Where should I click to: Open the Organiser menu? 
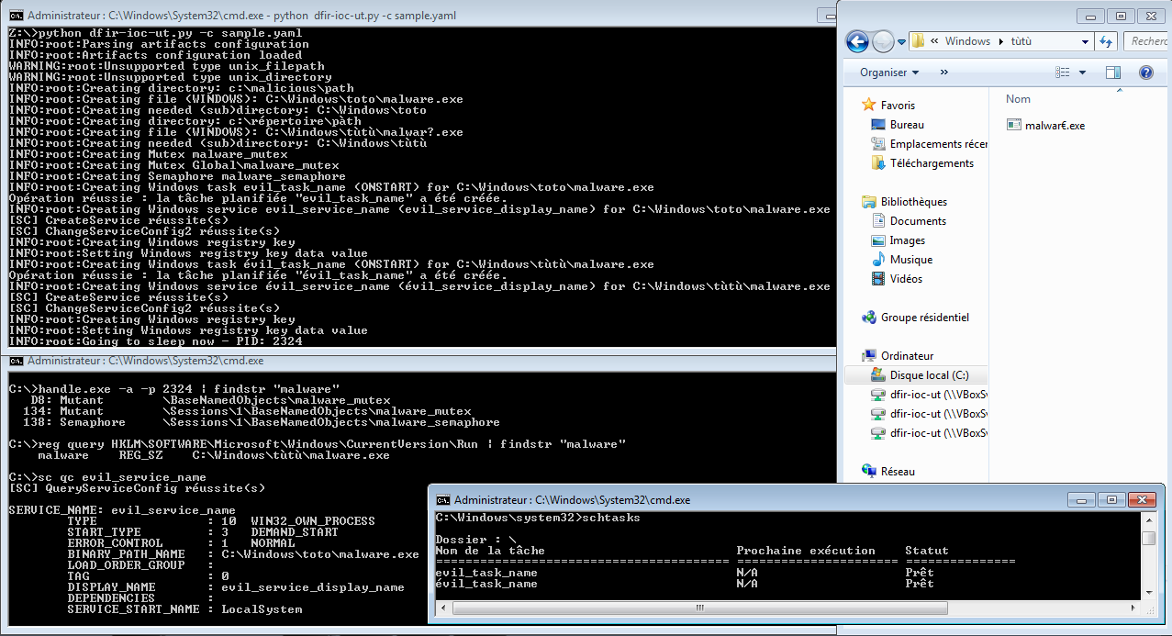tap(889, 73)
